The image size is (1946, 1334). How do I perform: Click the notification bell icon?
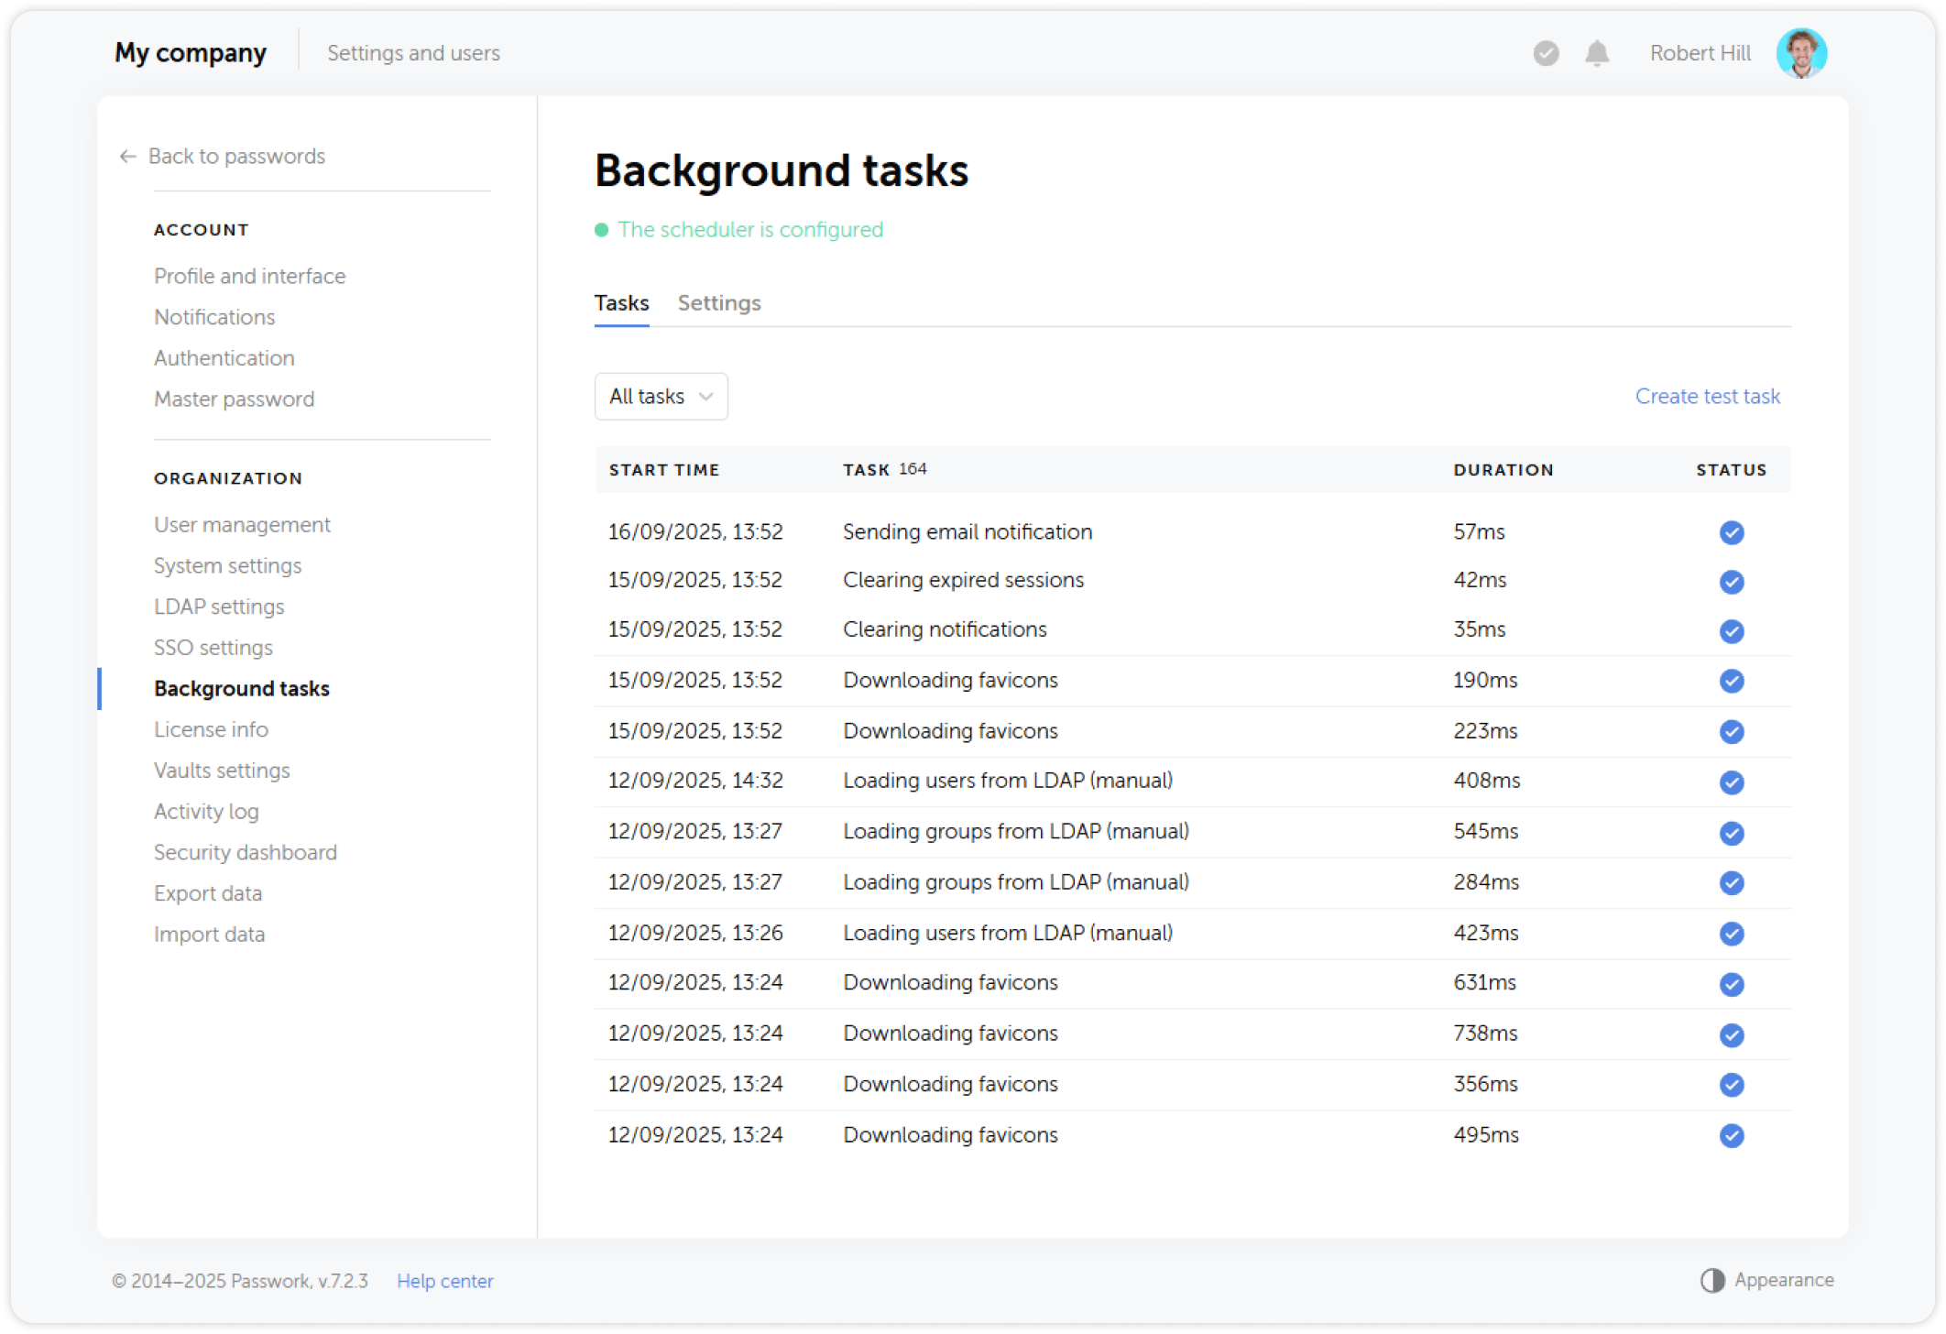point(1597,53)
